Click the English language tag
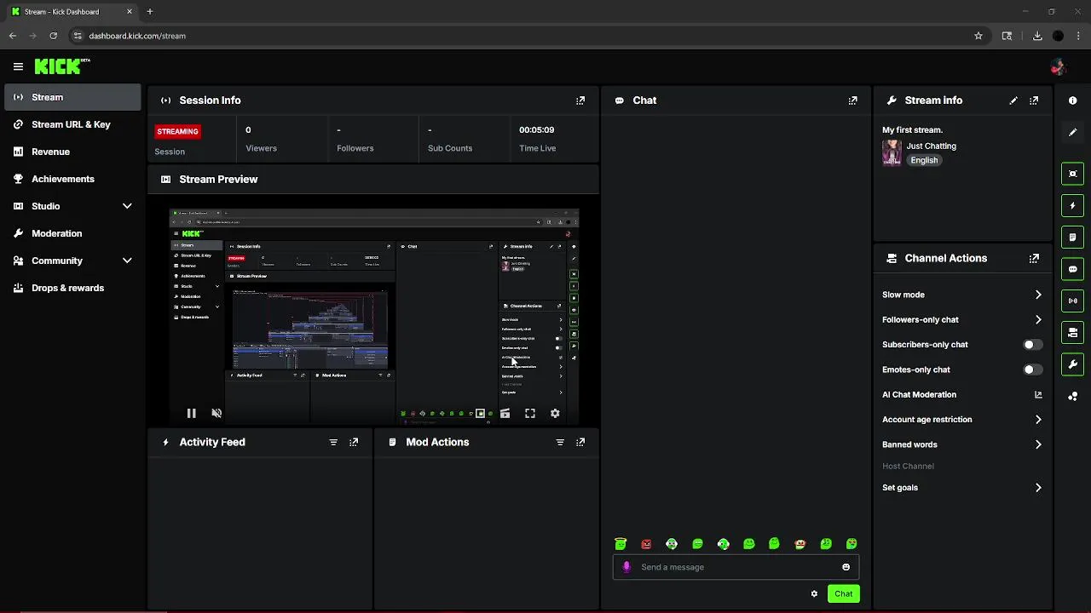Screen dimensions: 1091x613 click(924, 160)
